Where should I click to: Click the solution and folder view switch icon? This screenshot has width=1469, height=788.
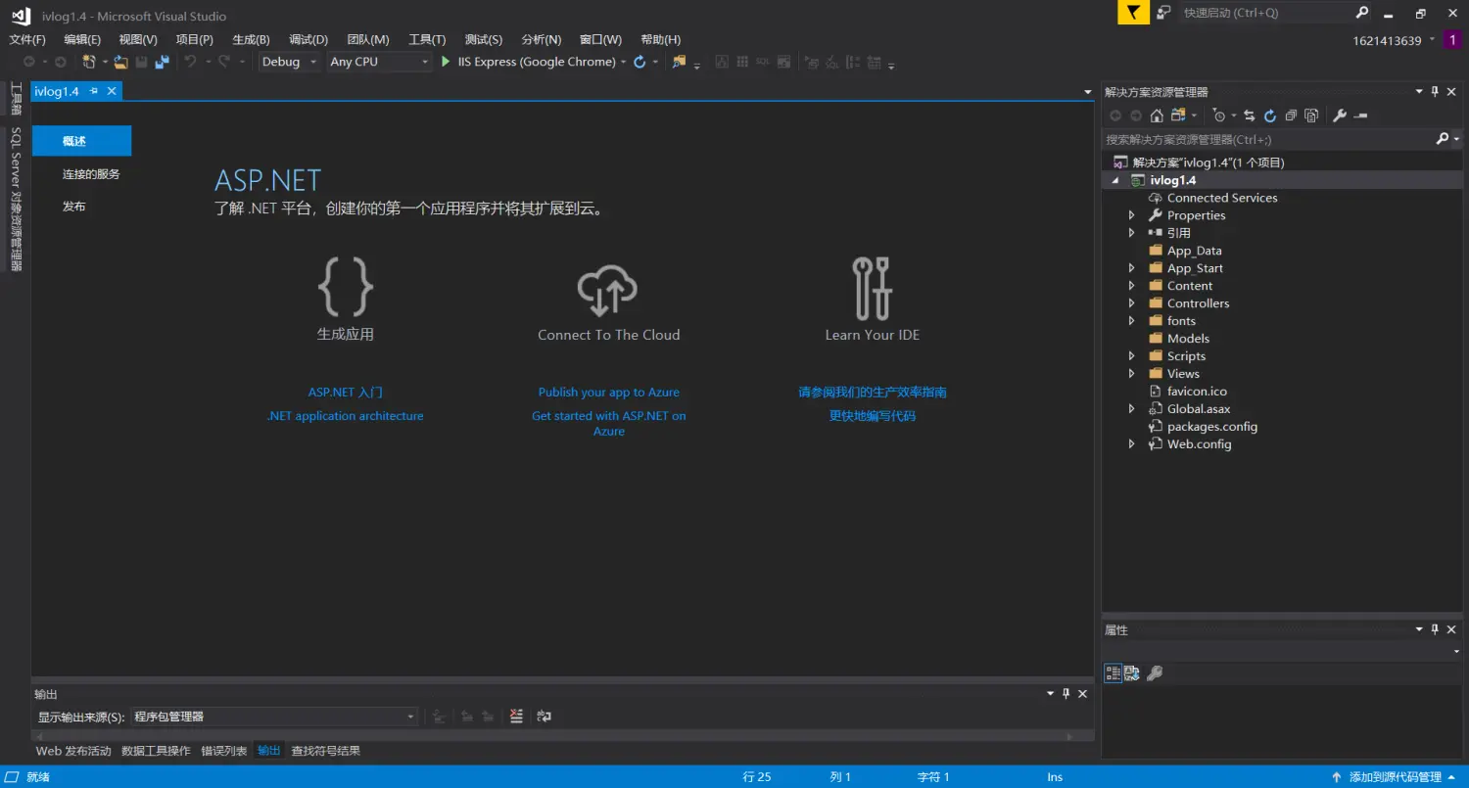(x=1178, y=116)
